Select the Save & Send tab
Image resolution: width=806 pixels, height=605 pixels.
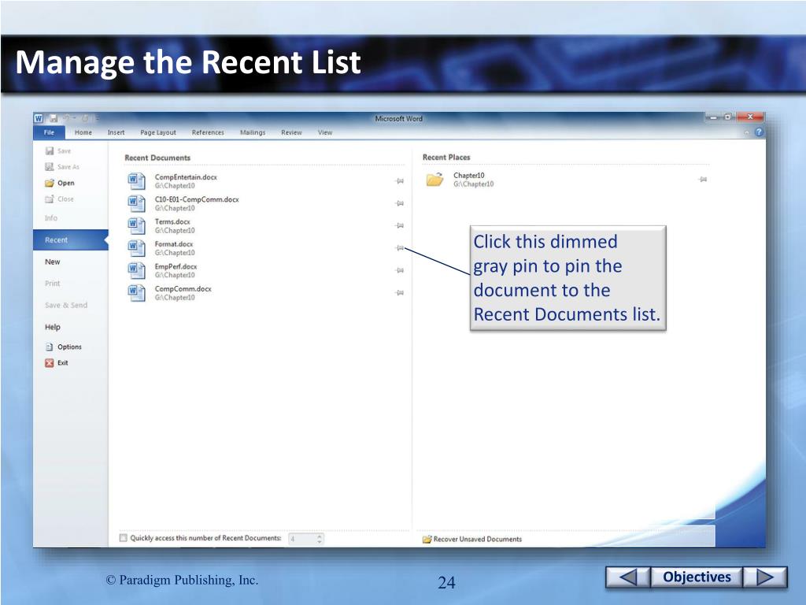66,305
